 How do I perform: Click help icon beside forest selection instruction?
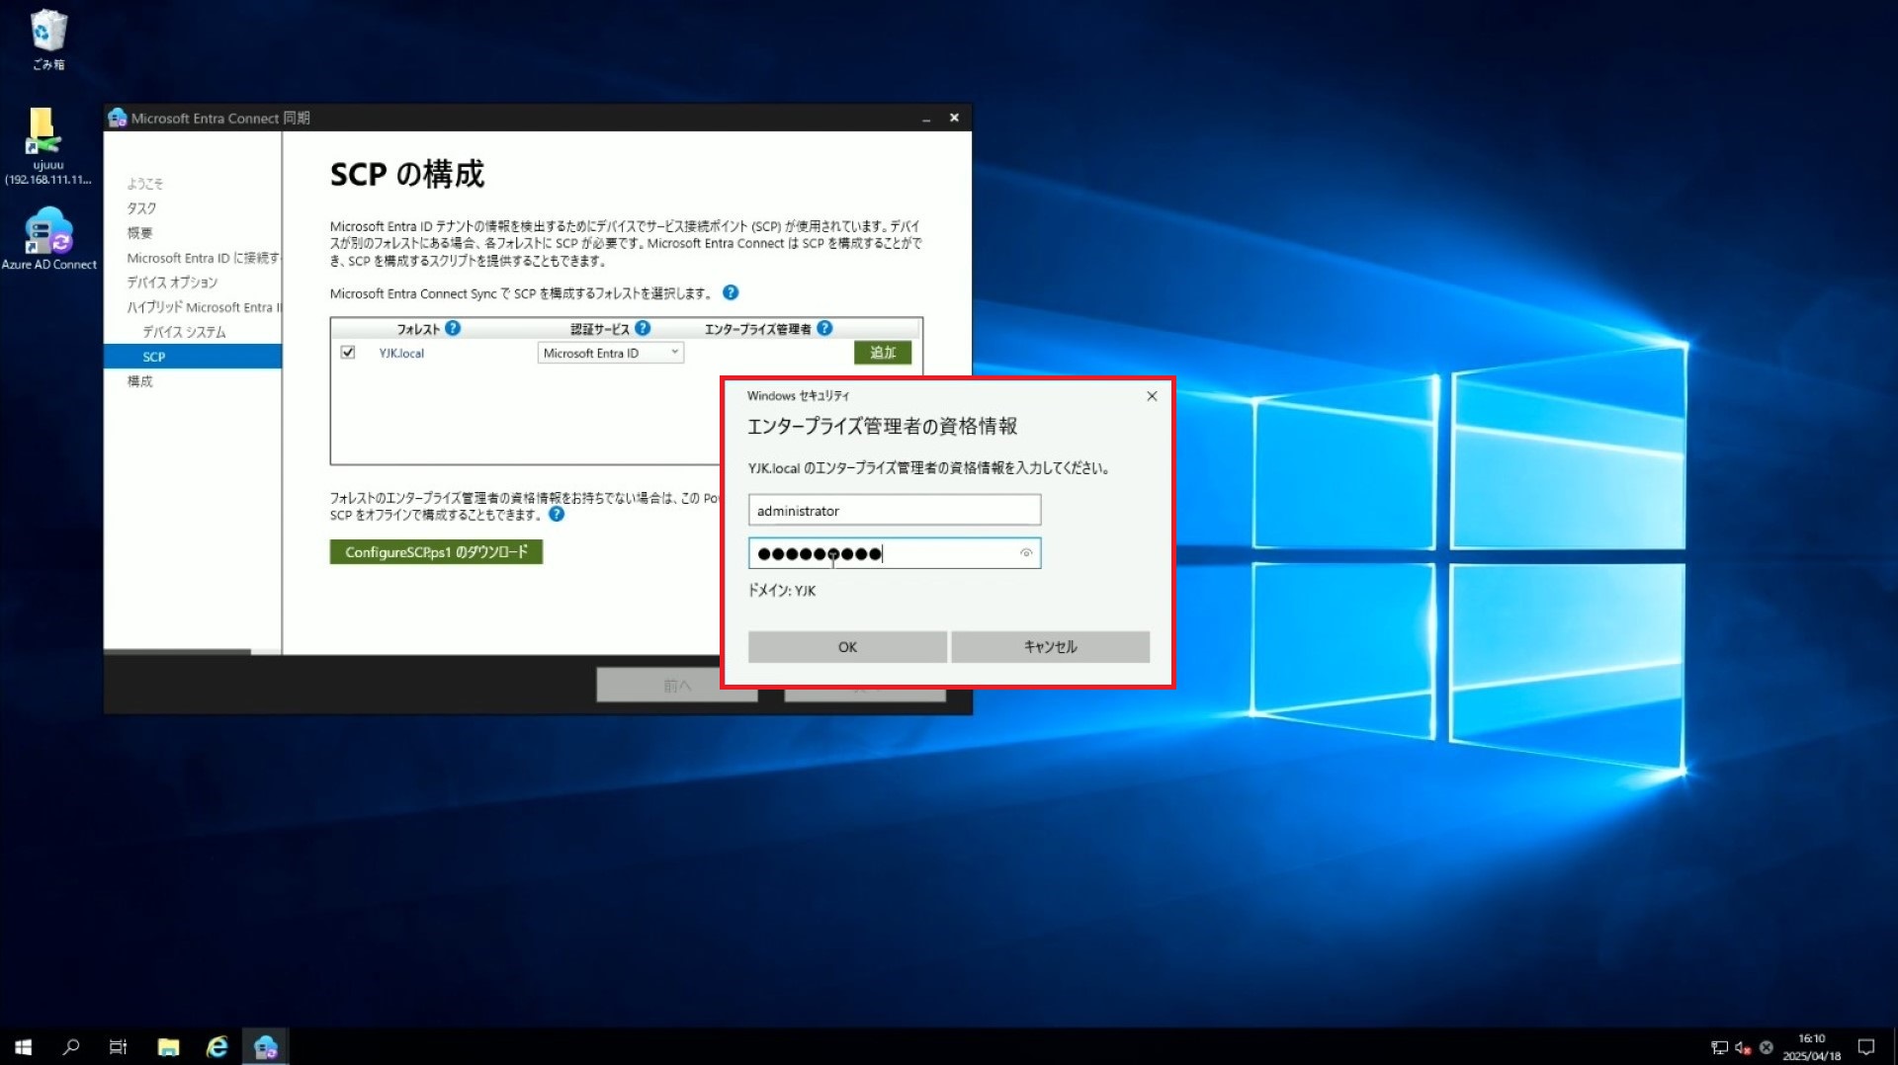(731, 292)
